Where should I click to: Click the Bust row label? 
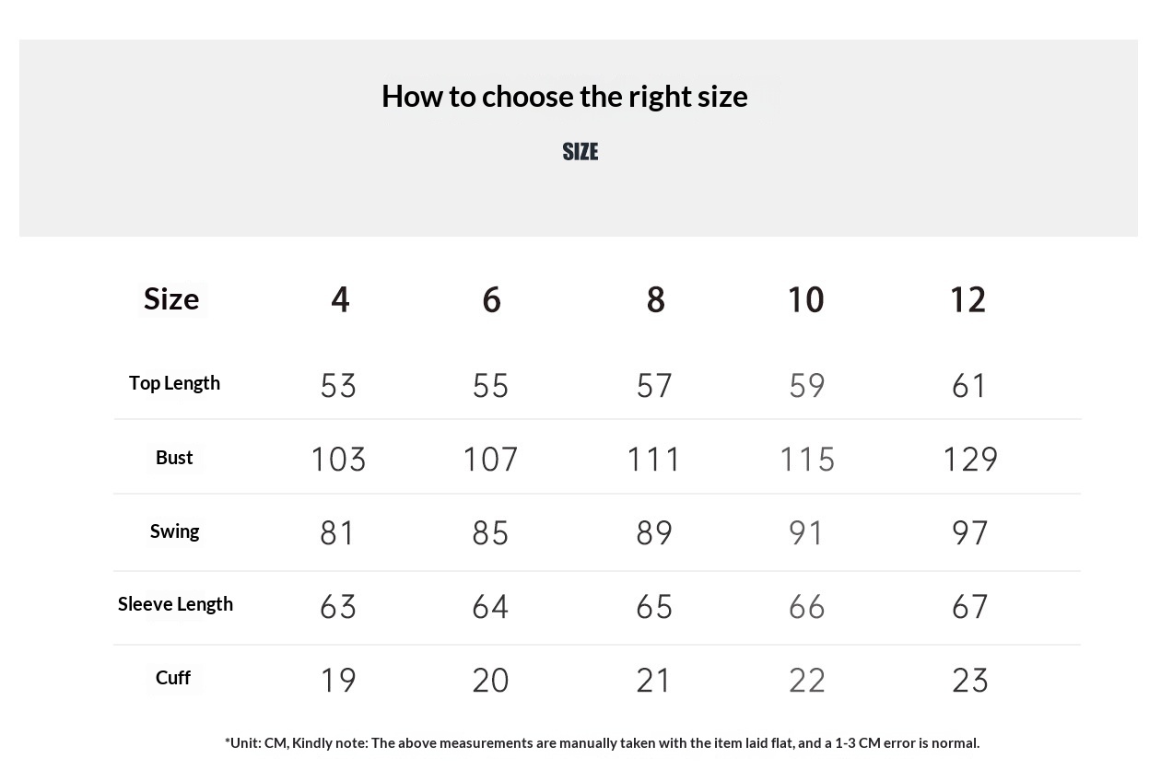pos(174,458)
